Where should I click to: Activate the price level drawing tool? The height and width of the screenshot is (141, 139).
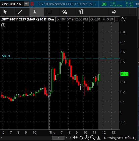point(35,12)
